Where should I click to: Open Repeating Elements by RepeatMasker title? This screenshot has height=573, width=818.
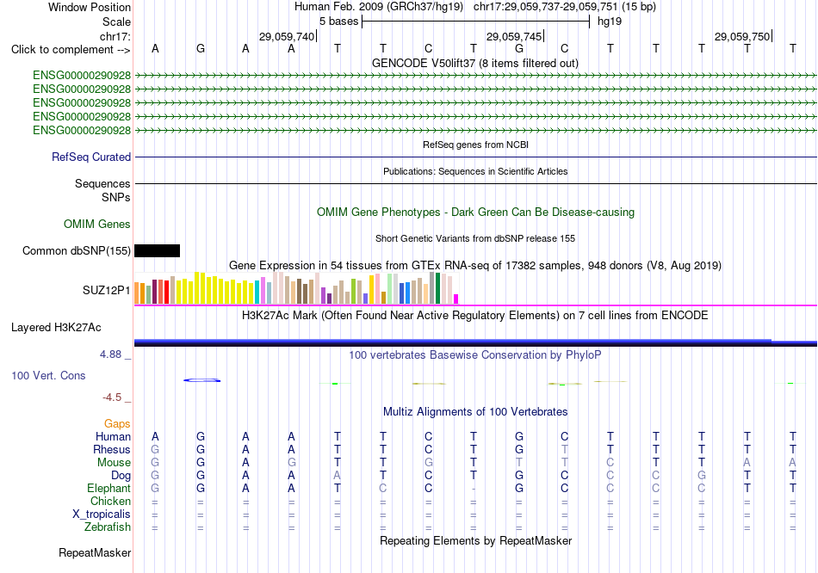(x=475, y=540)
